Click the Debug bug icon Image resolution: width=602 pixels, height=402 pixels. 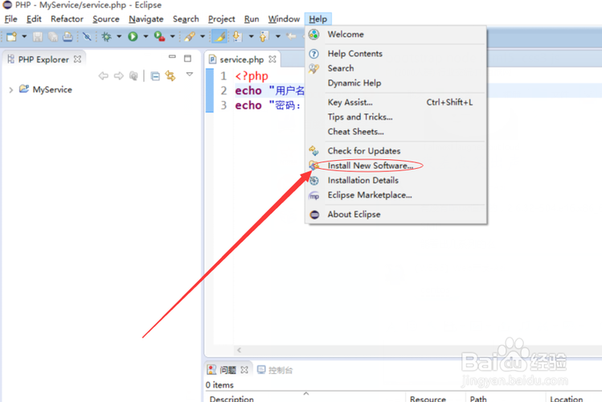pos(106,36)
